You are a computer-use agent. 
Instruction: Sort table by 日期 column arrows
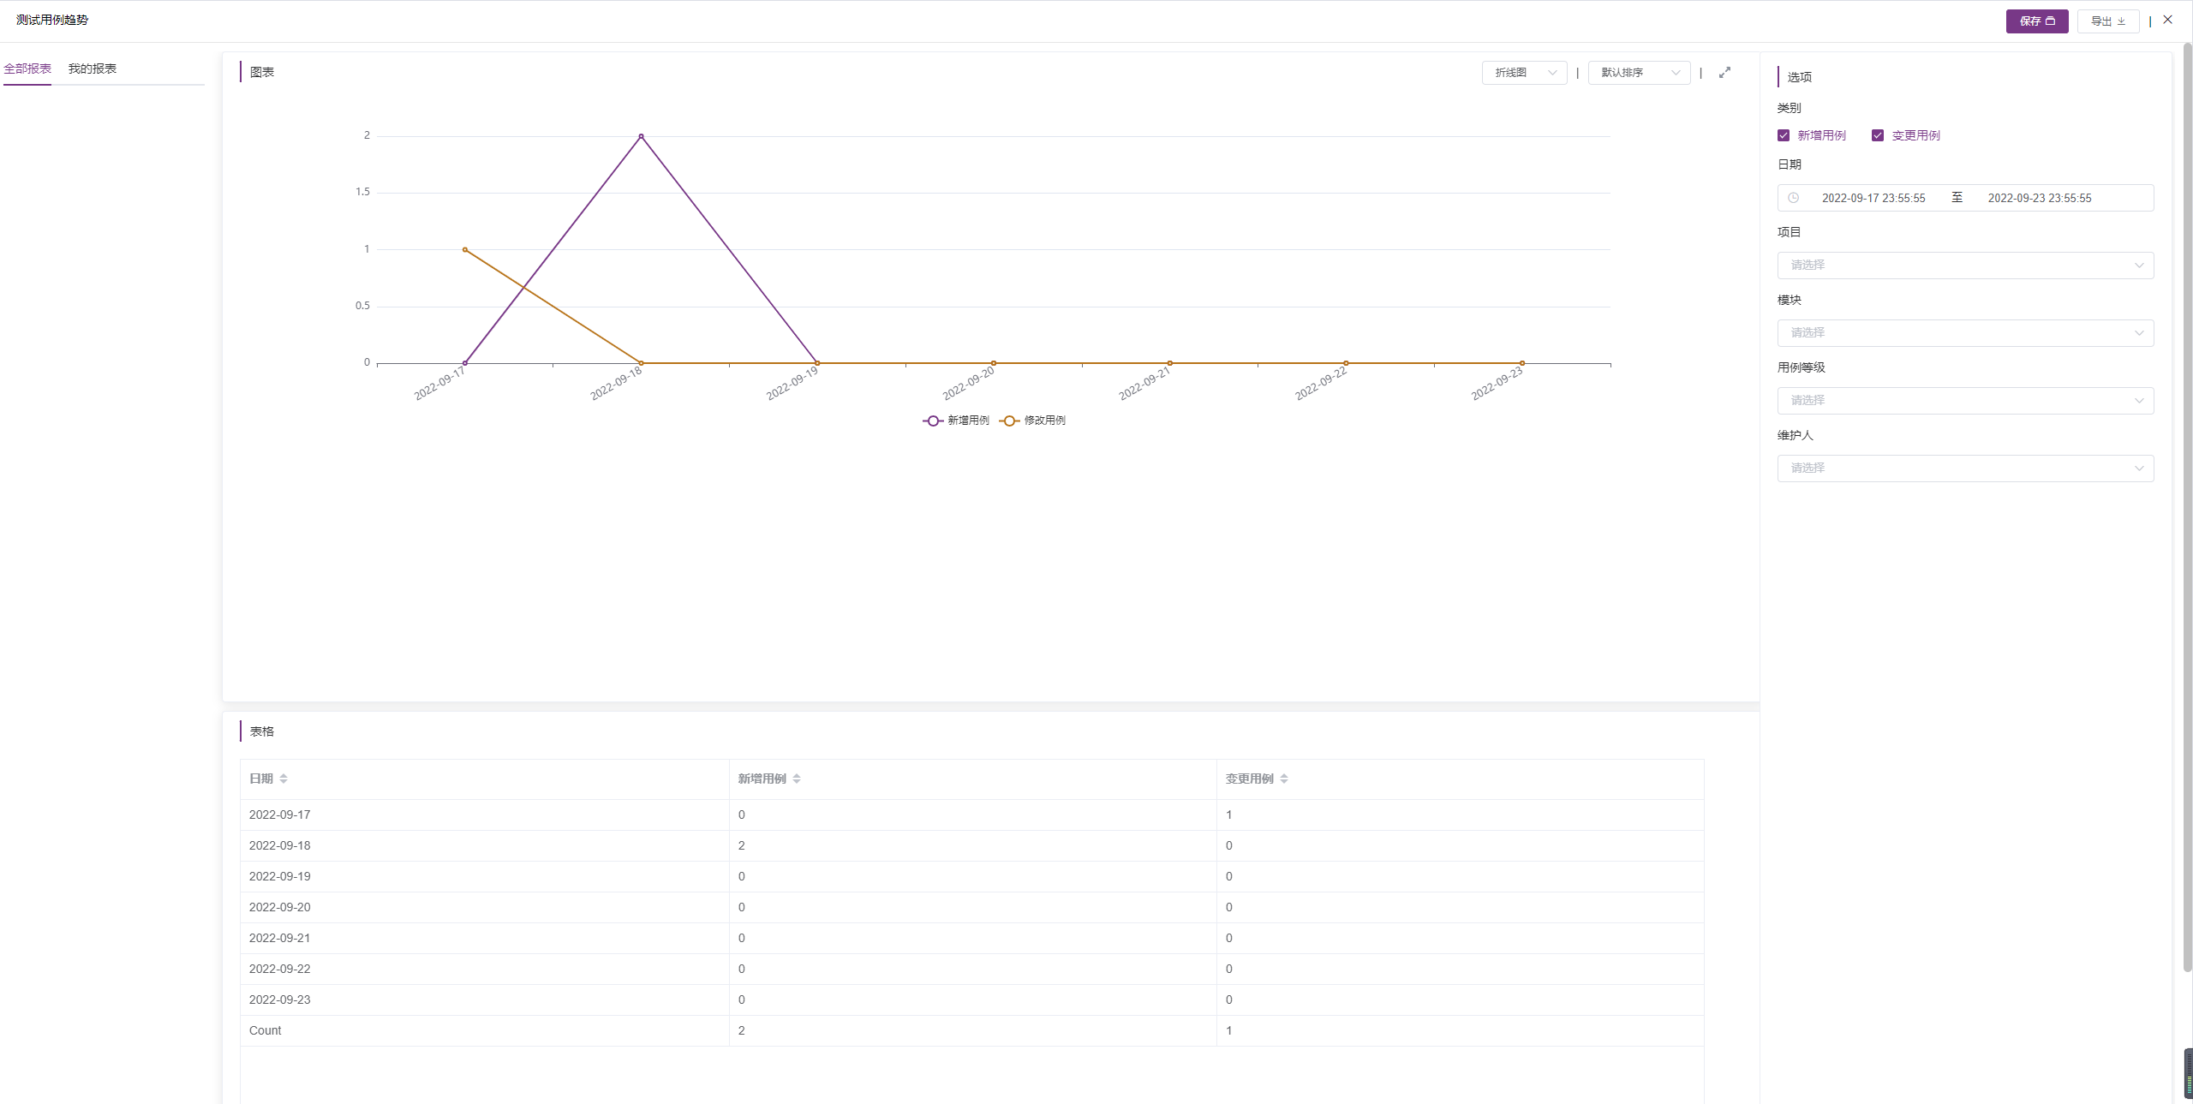pos(284,779)
